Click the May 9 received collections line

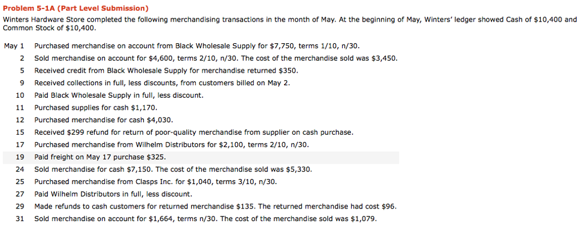(x=162, y=83)
